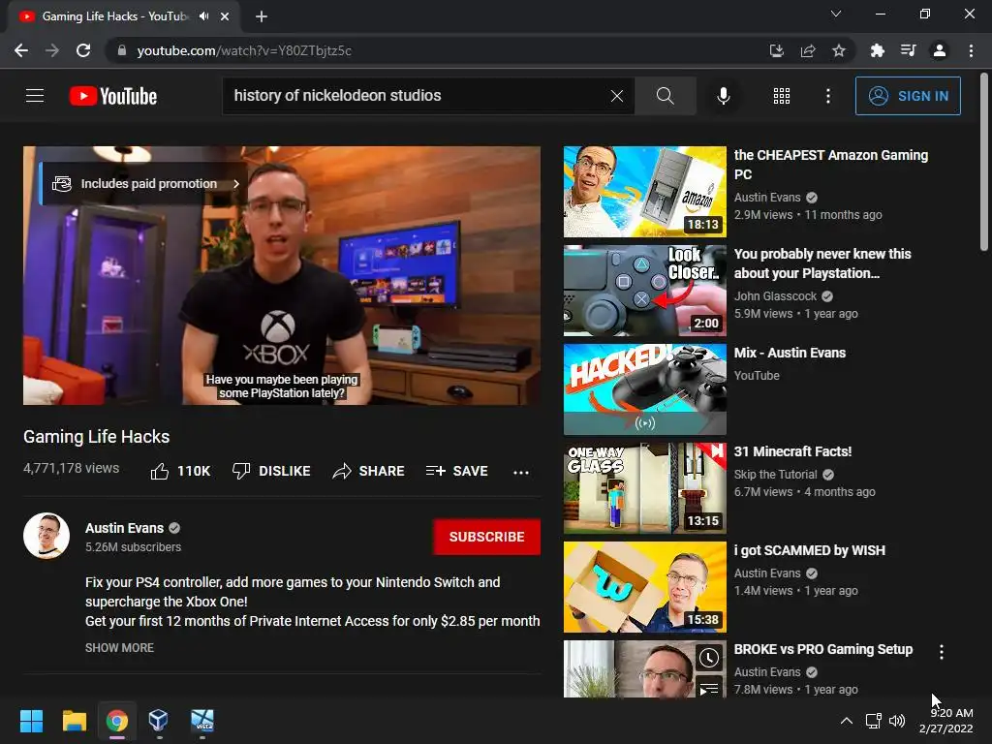Click the video player to pause
The width and height of the screenshot is (992, 744).
[282, 276]
